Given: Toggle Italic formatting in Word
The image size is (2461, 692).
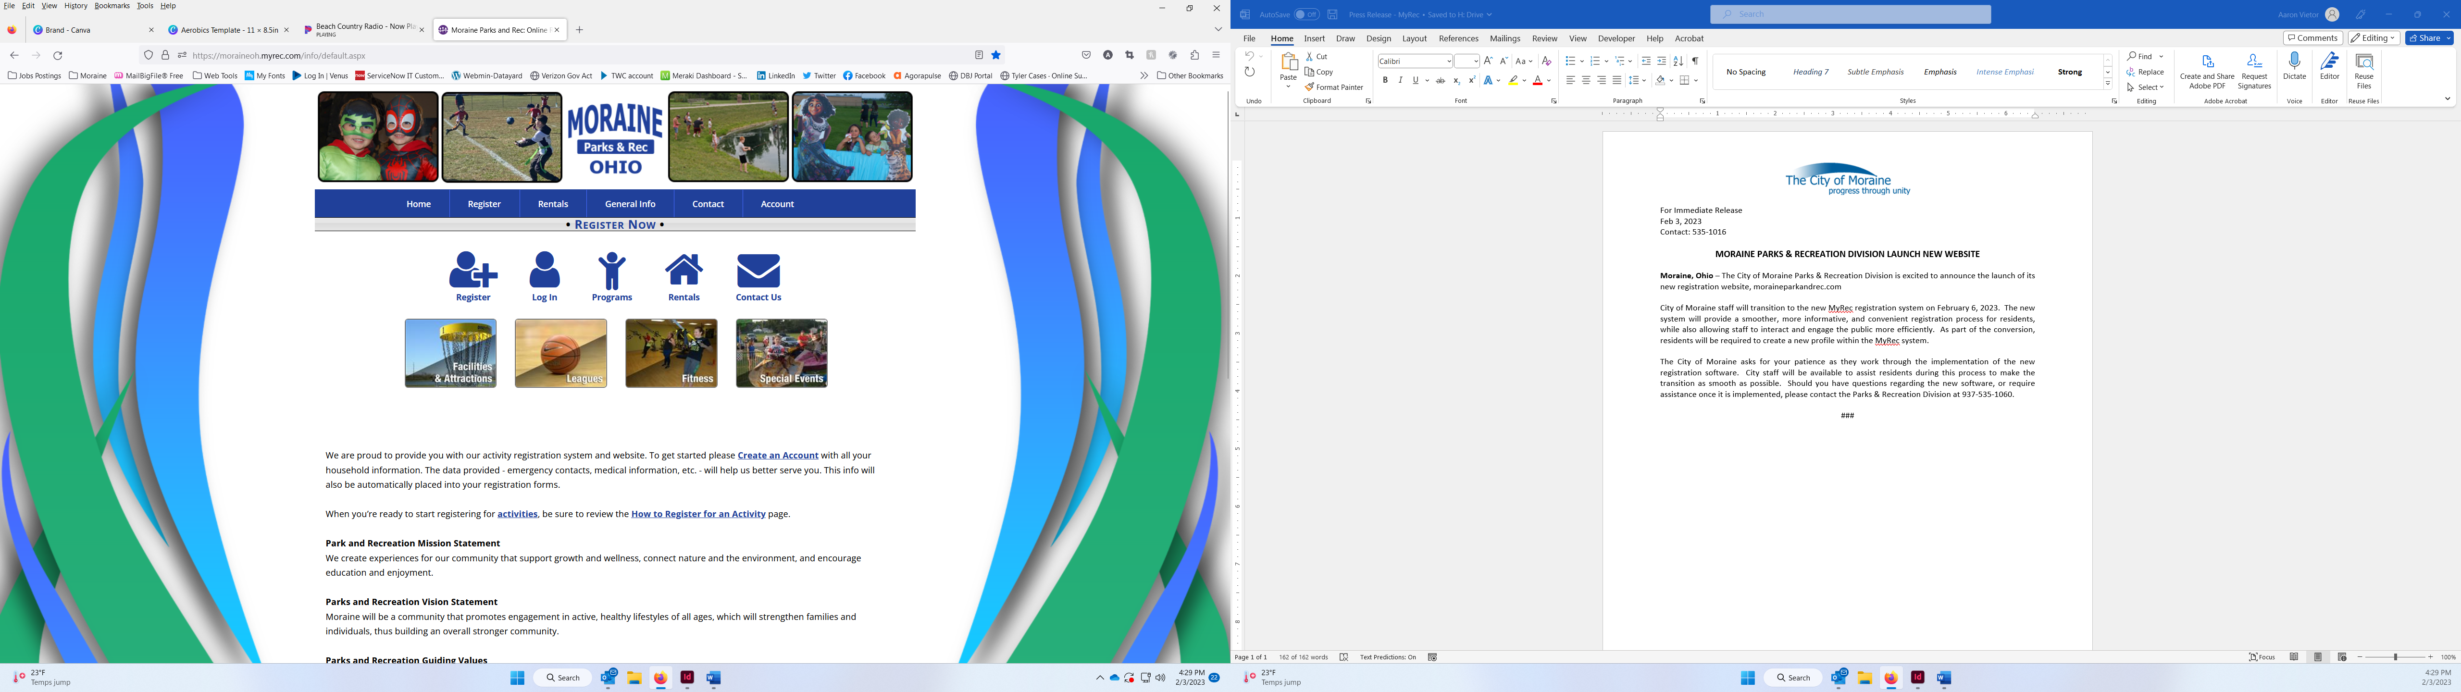Looking at the screenshot, I should click(1401, 80).
